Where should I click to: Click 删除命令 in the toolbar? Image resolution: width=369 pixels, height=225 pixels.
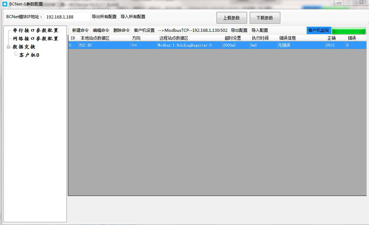[121, 30]
